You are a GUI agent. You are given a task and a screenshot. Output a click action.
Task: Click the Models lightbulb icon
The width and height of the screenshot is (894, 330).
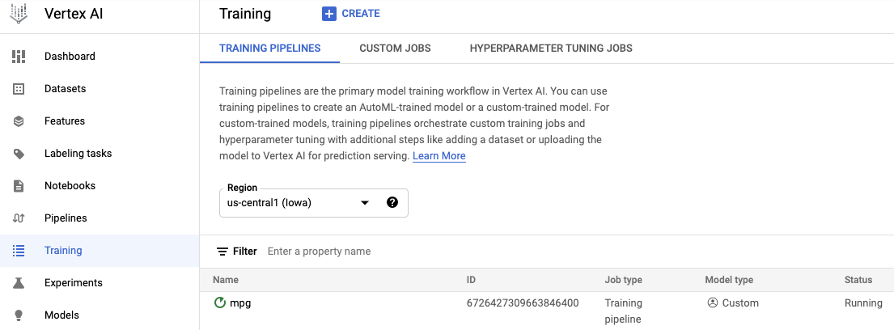[19, 315]
